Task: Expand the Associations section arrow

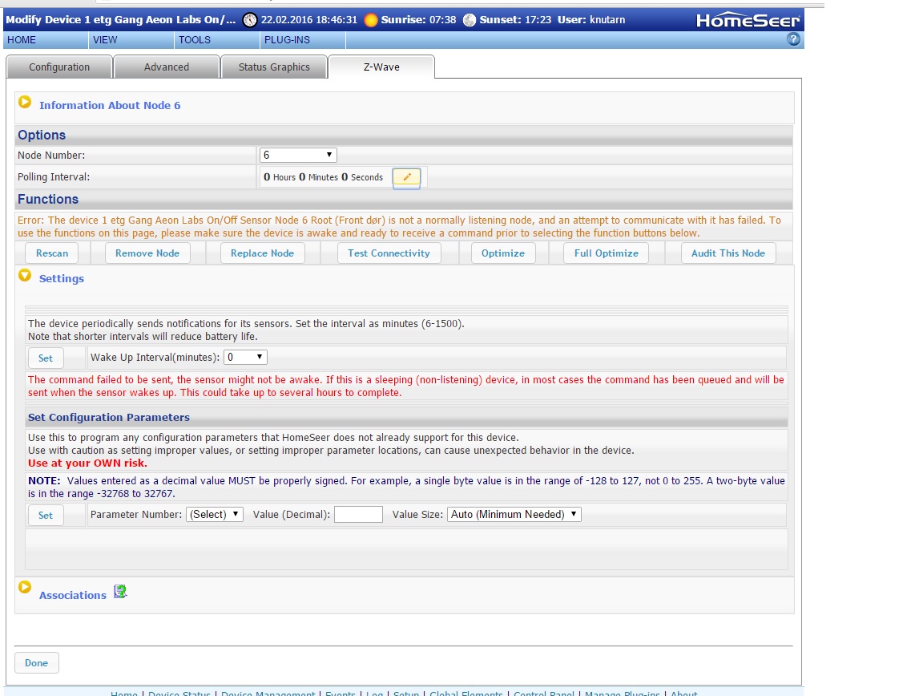Action: coord(25,587)
